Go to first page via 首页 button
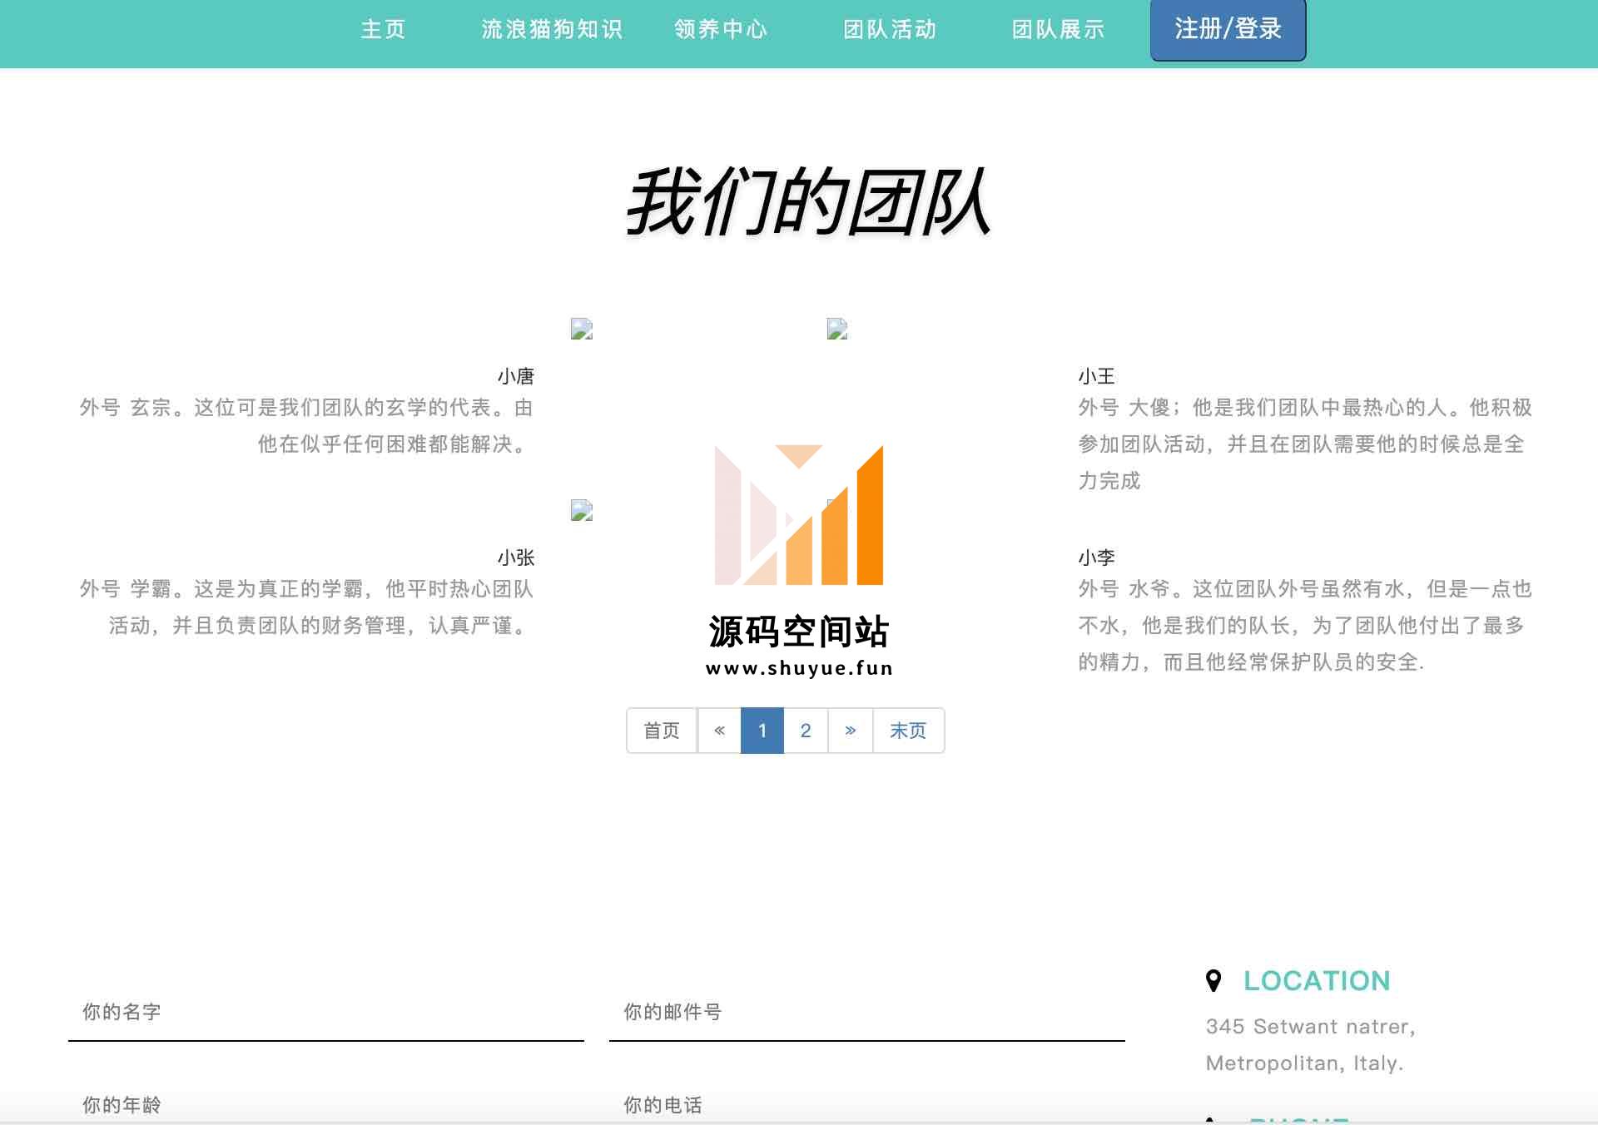The height and width of the screenshot is (1125, 1598). (662, 731)
